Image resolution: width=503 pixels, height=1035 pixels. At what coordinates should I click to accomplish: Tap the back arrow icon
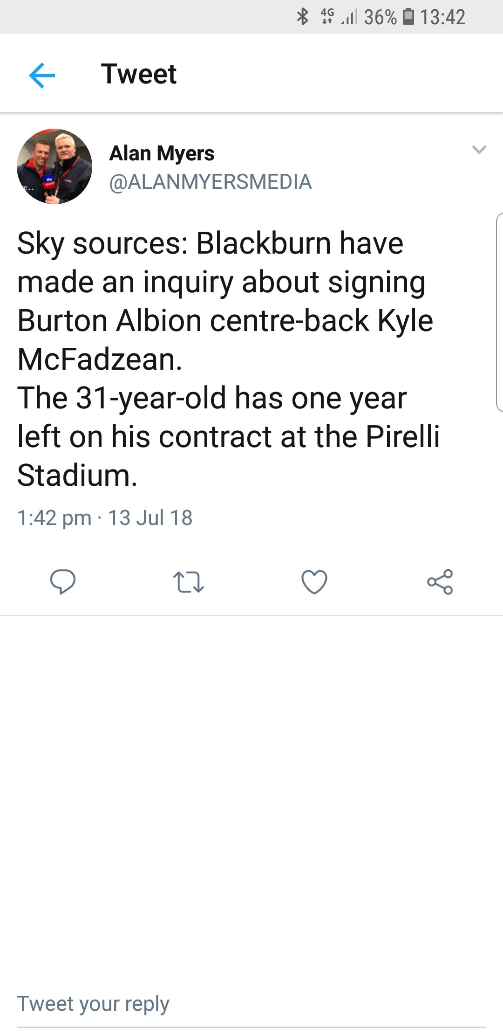point(42,75)
